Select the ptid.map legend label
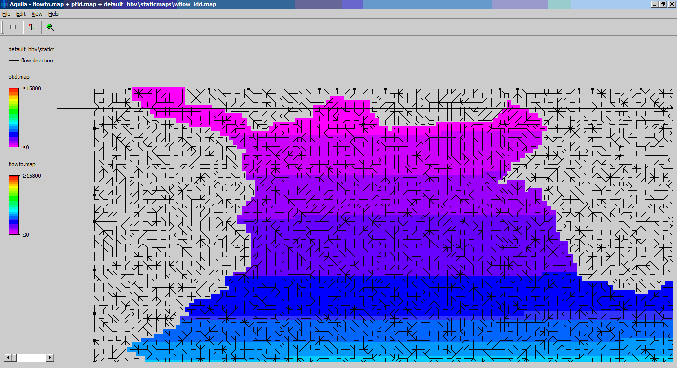Viewport: 677px width, 368px height. (x=18, y=76)
